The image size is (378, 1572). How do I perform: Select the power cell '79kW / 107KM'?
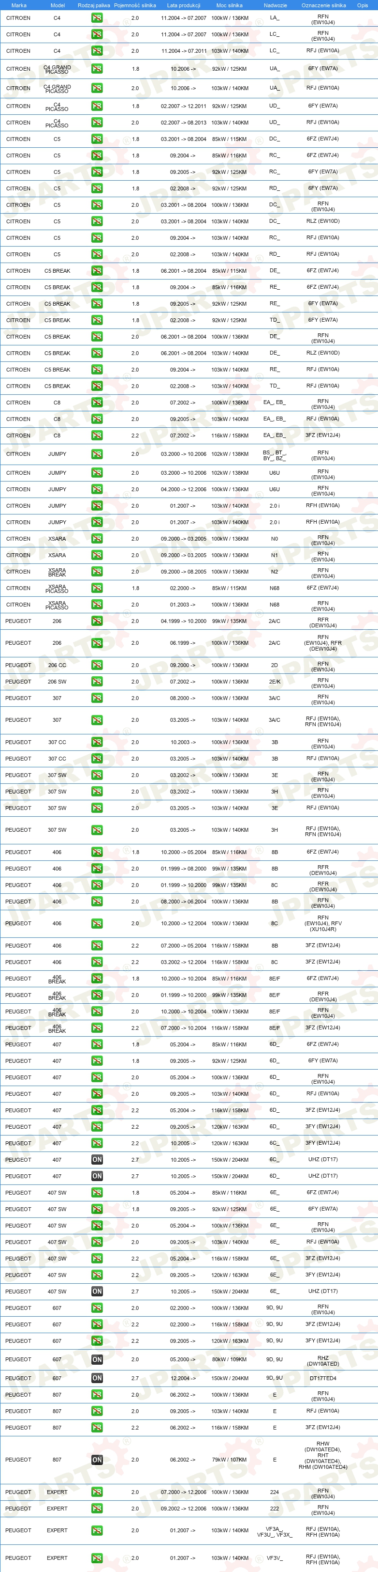click(230, 1460)
